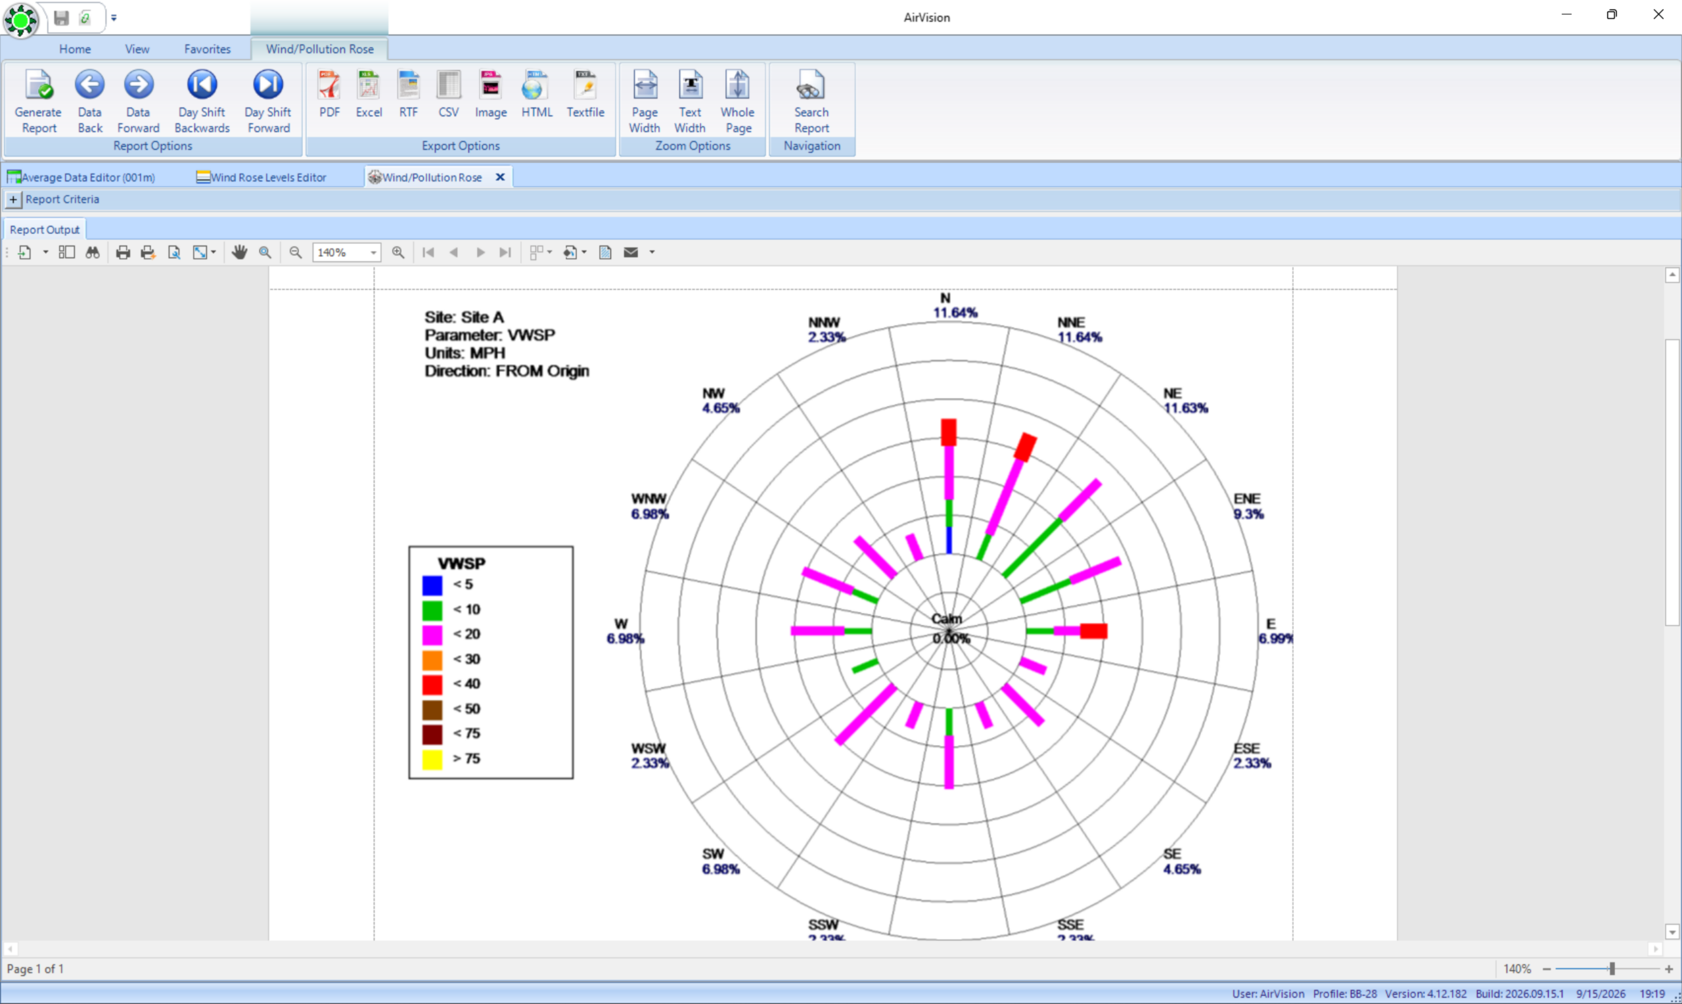Go to the next page
1682x1004 pixels.
click(480, 252)
